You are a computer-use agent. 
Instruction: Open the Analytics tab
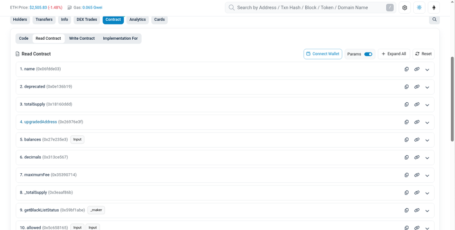[x=137, y=19]
